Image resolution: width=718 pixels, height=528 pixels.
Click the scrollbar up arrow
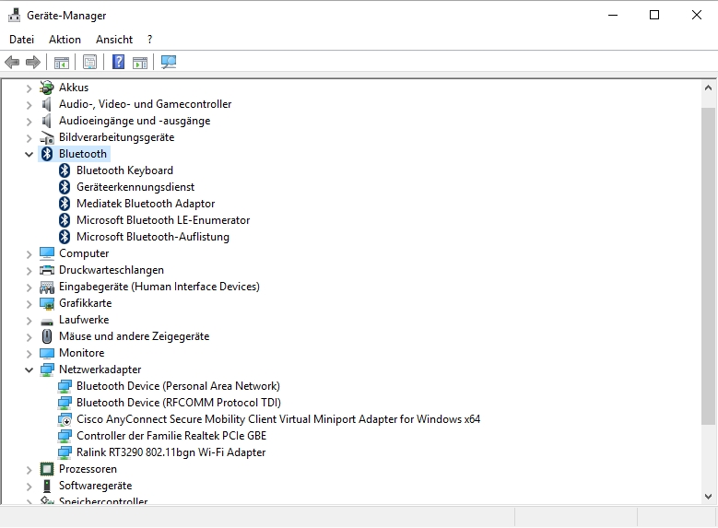[x=709, y=87]
